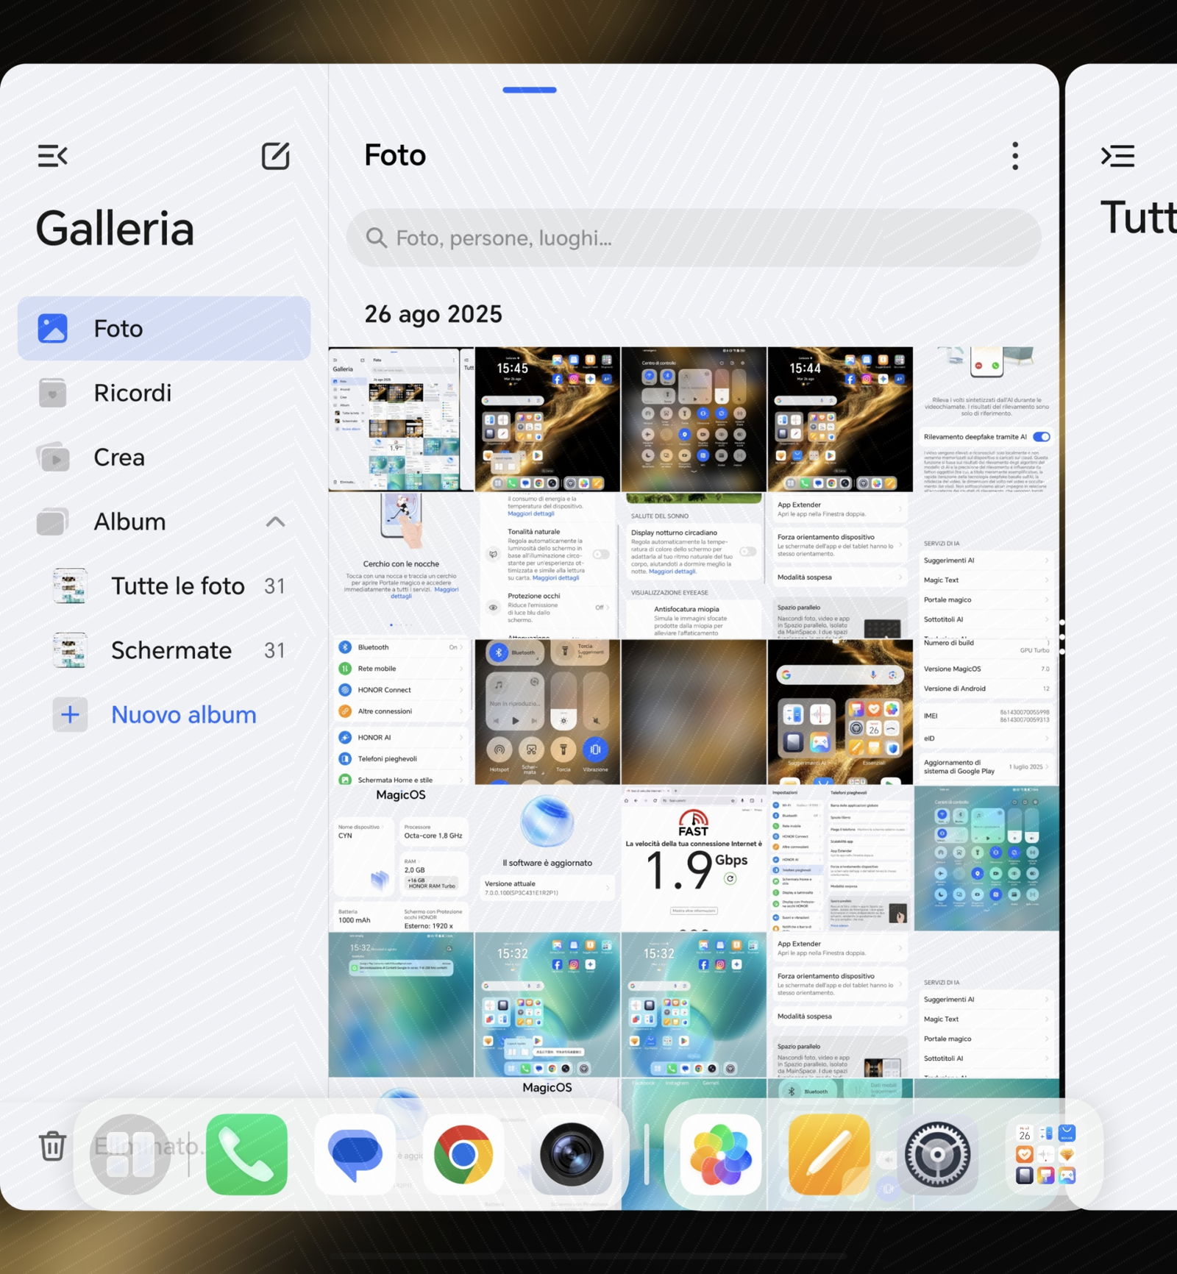The height and width of the screenshot is (1274, 1177).
Task: Tap the blue drag handle at window top
Action: click(x=530, y=90)
